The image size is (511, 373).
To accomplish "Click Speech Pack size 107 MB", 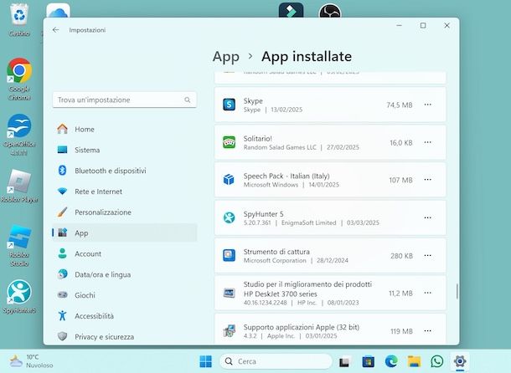I will coord(400,180).
